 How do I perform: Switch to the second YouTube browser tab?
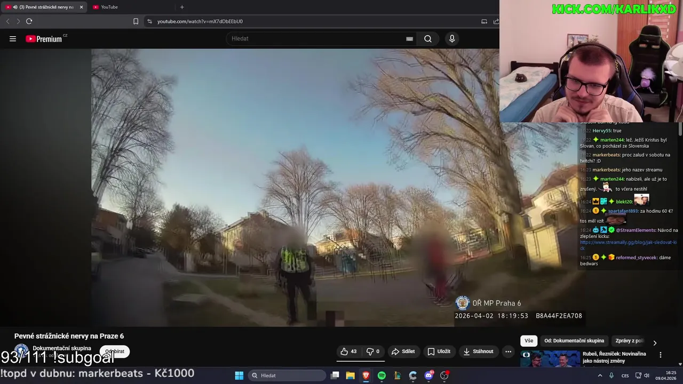coord(131,7)
